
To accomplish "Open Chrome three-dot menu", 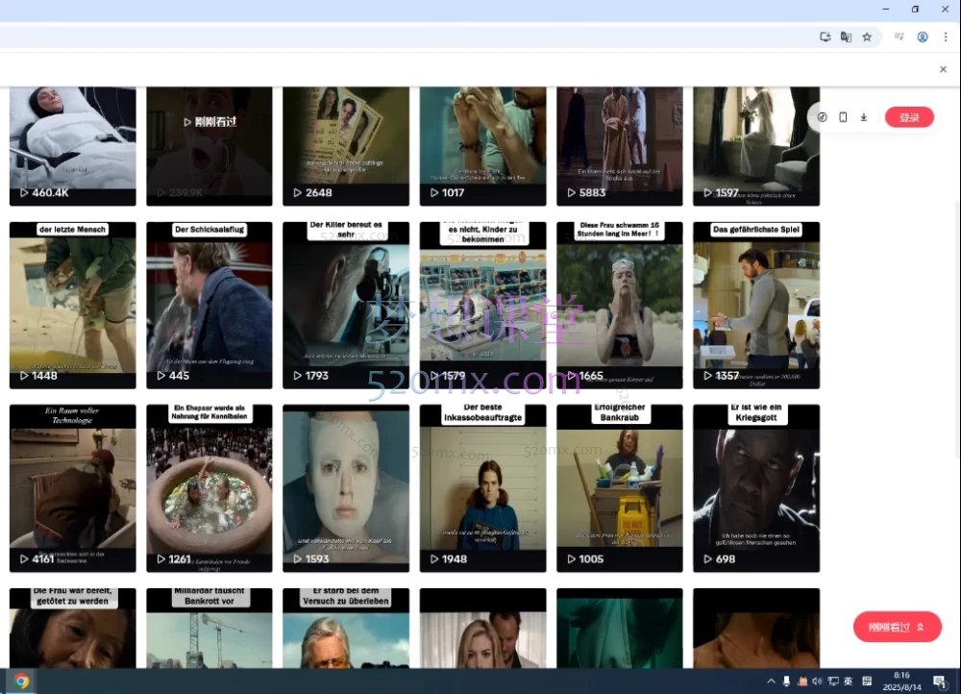I will (946, 37).
